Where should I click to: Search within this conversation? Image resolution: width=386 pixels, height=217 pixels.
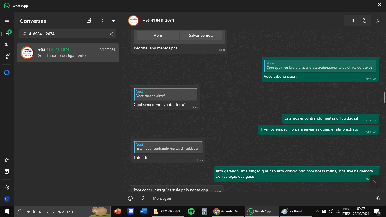click(x=378, y=21)
